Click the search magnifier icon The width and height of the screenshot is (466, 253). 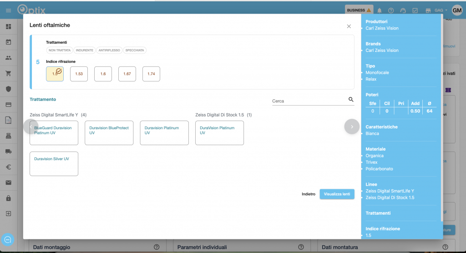point(351,100)
